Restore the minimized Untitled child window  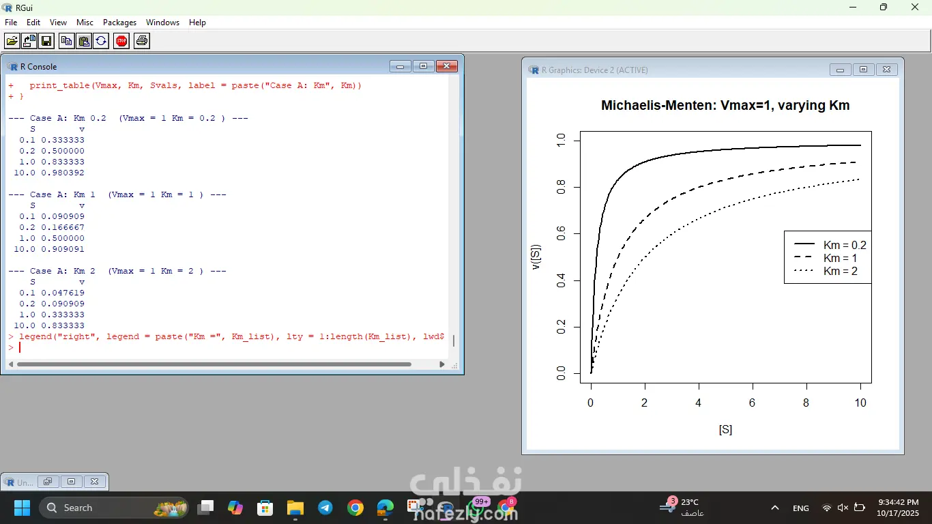click(48, 482)
